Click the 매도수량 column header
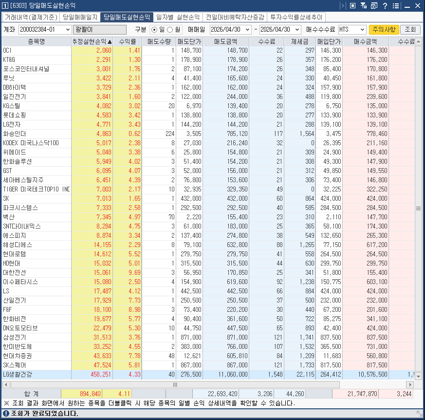This screenshot has width=425, height=420. coord(159,41)
